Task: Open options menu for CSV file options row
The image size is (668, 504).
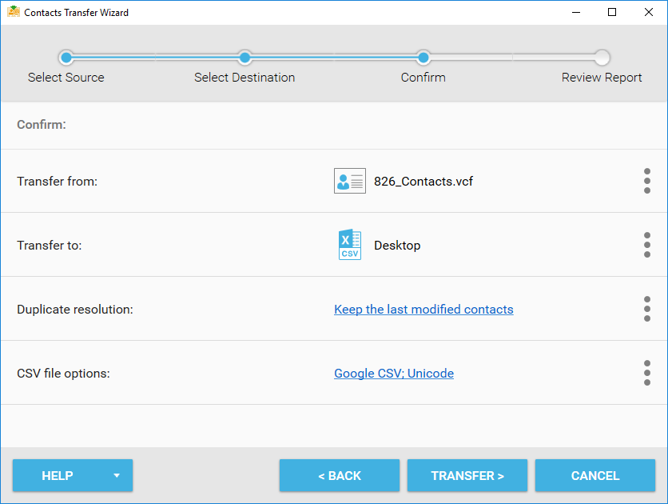Action: coord(647,373)
